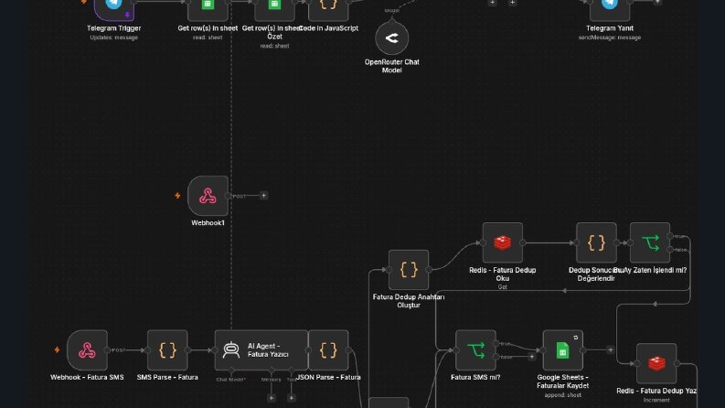Select the SMS Parse - Fatura node
Screen dimensions: 725x408
(167, 350)
